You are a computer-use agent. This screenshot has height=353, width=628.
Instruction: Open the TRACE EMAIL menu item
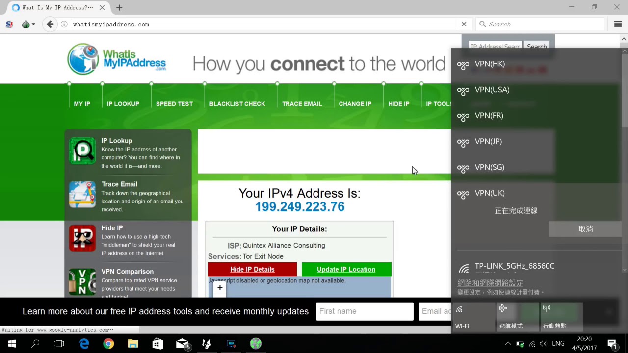(x=302, y=104)
